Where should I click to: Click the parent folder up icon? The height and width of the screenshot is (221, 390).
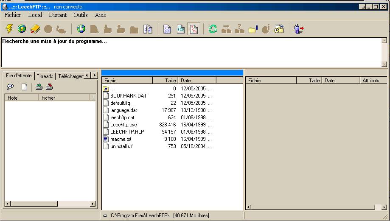pos(106,89)
